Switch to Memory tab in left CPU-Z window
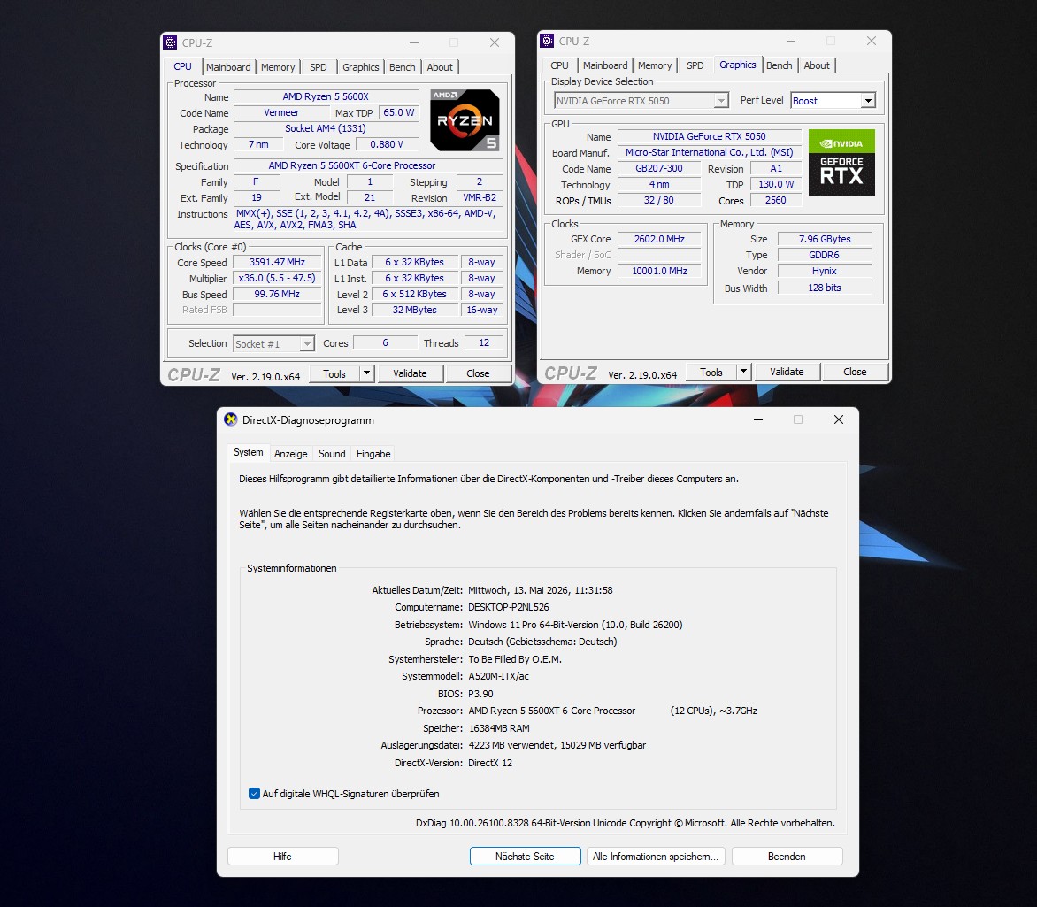 coord(278,67)
